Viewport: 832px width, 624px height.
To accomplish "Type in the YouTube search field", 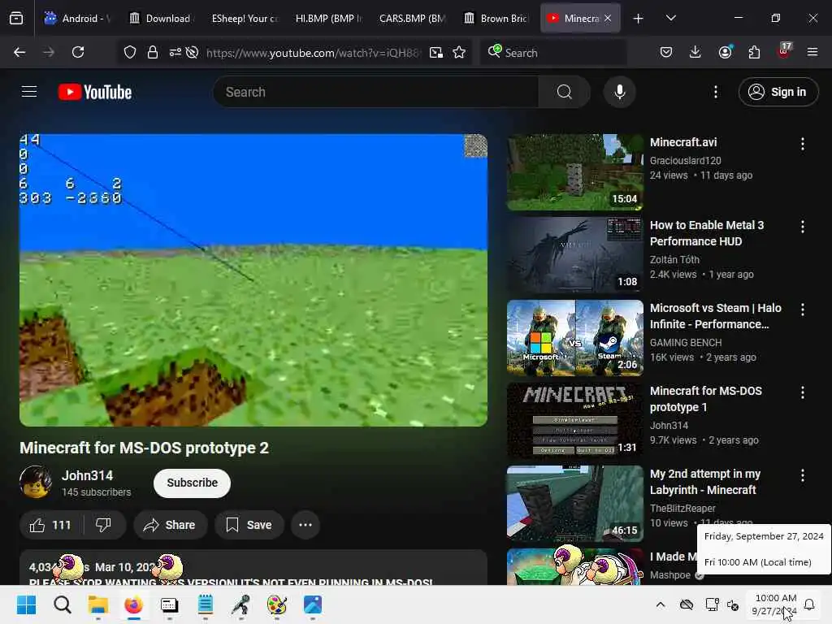I will point(375,92).
